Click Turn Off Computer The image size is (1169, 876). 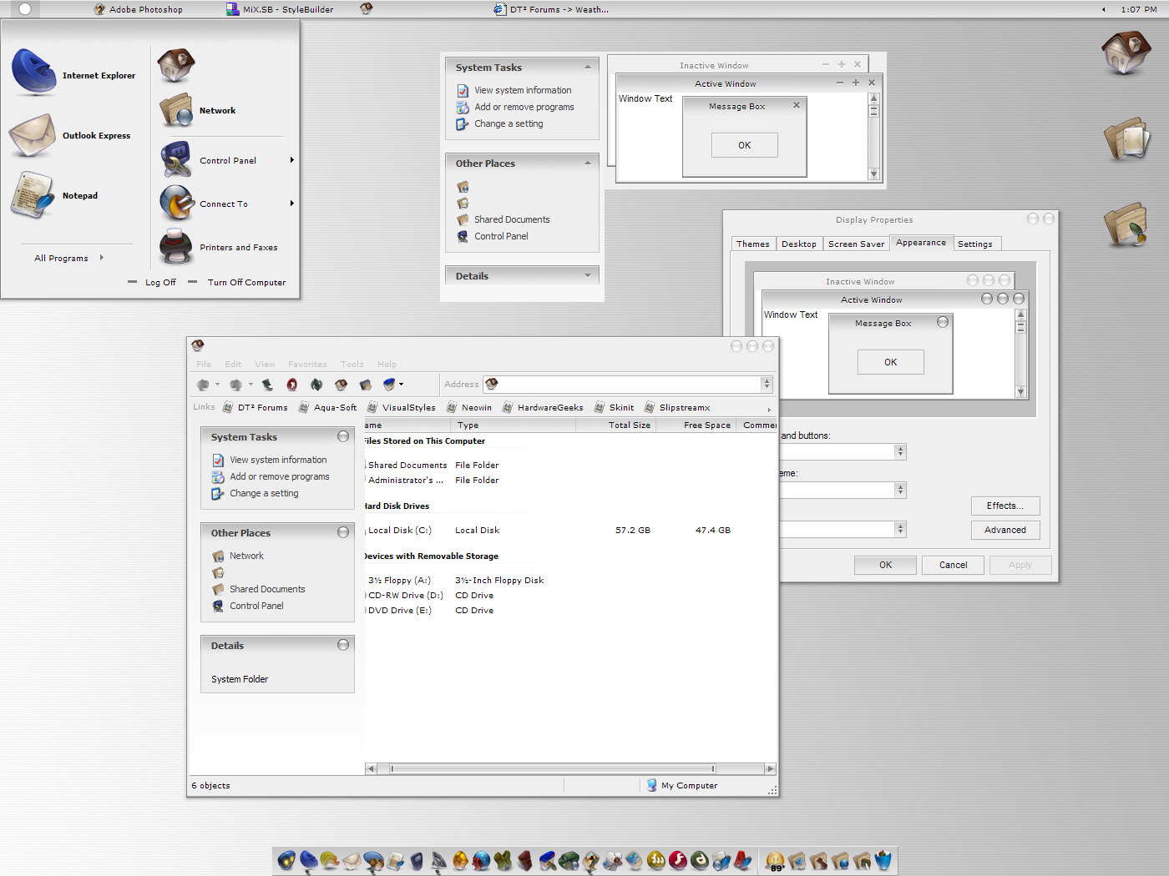pos(246,282)
